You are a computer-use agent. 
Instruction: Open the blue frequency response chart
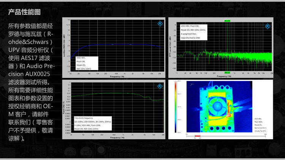114,47
